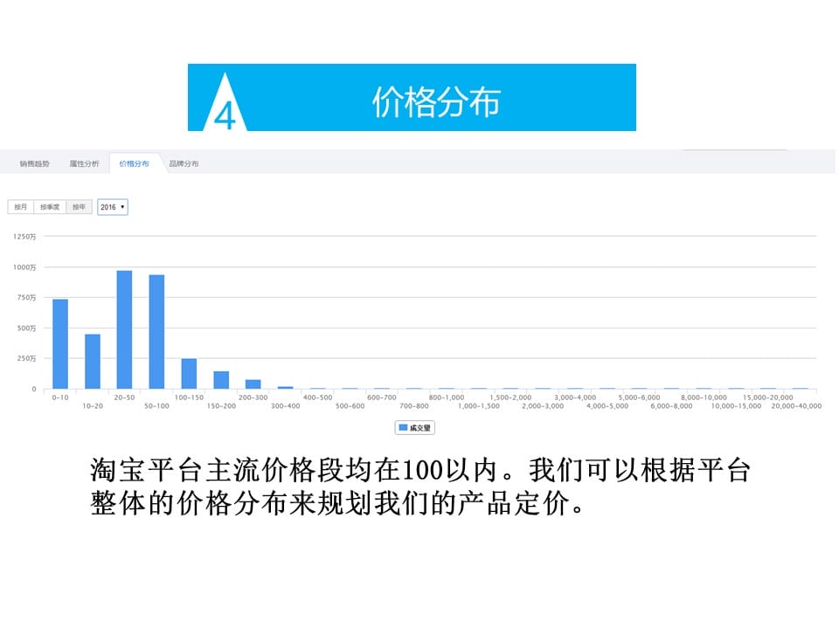Go to the 品牌分布 tab
The width and height of the screenshot is (839, 629).
pos(184,163)
